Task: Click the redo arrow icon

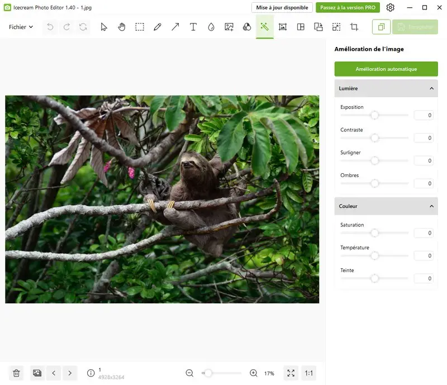Action: 66,27
